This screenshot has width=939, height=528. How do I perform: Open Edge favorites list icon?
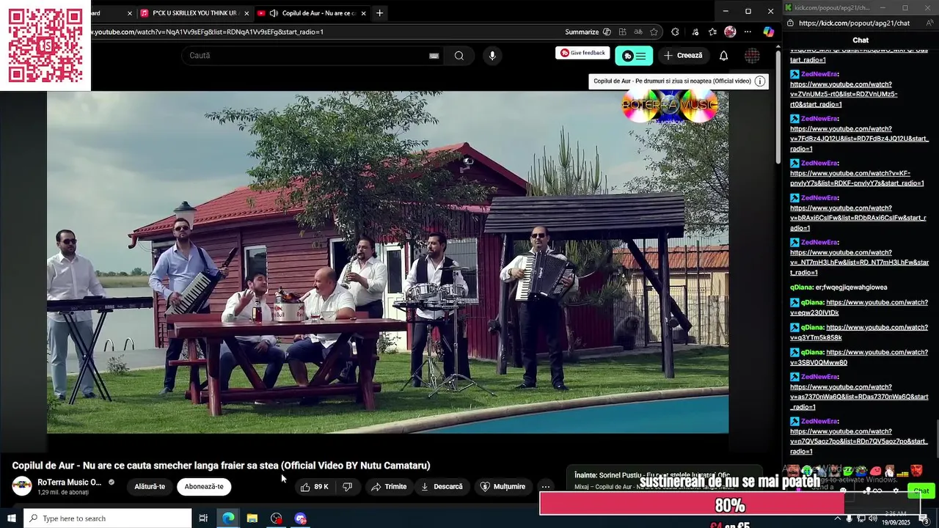coord(712,32)
